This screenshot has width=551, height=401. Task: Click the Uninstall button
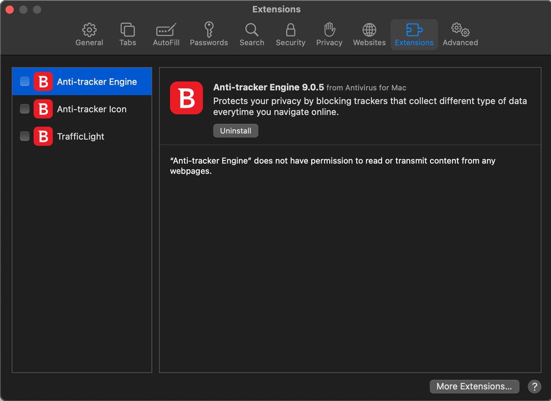pyautogui.click(x=235, y=131)
